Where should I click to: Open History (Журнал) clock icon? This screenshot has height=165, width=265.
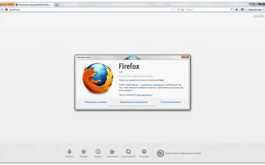click(x=98, y=153)
